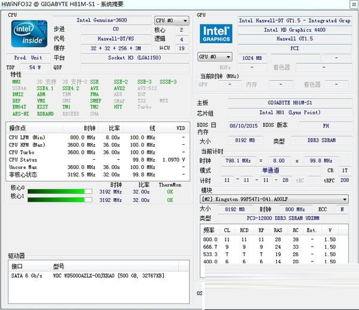Image resolution: width=359 pixels, height=310 pixels.
Task: Click the module clock 800 MHz field
Action: tap(295, 209)
